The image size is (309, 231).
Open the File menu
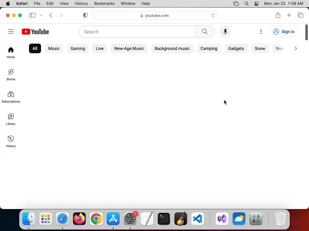(x=37, y=4)
